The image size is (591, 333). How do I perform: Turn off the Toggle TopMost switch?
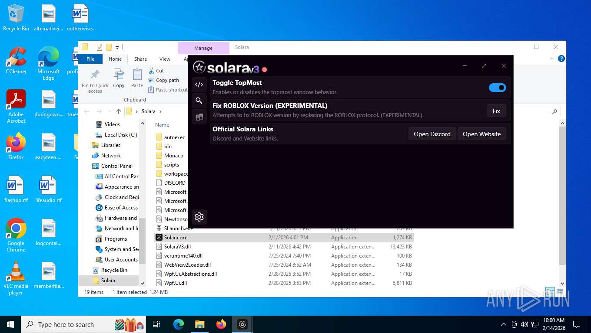(x=498, y=88)
